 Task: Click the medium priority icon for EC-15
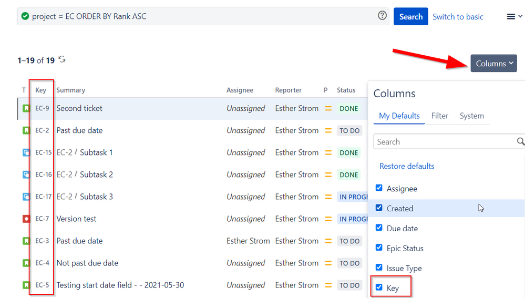coord(328,153)
